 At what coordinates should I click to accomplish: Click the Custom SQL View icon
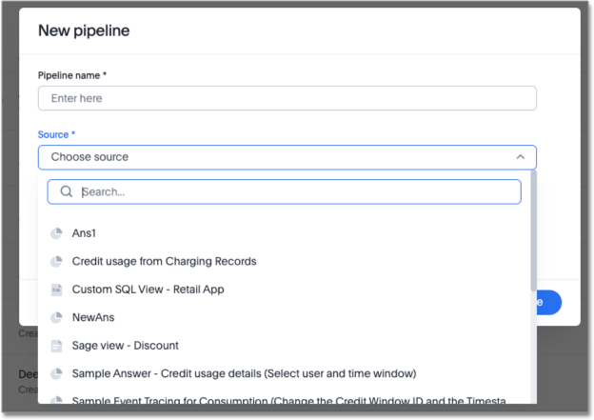[56, 290]
